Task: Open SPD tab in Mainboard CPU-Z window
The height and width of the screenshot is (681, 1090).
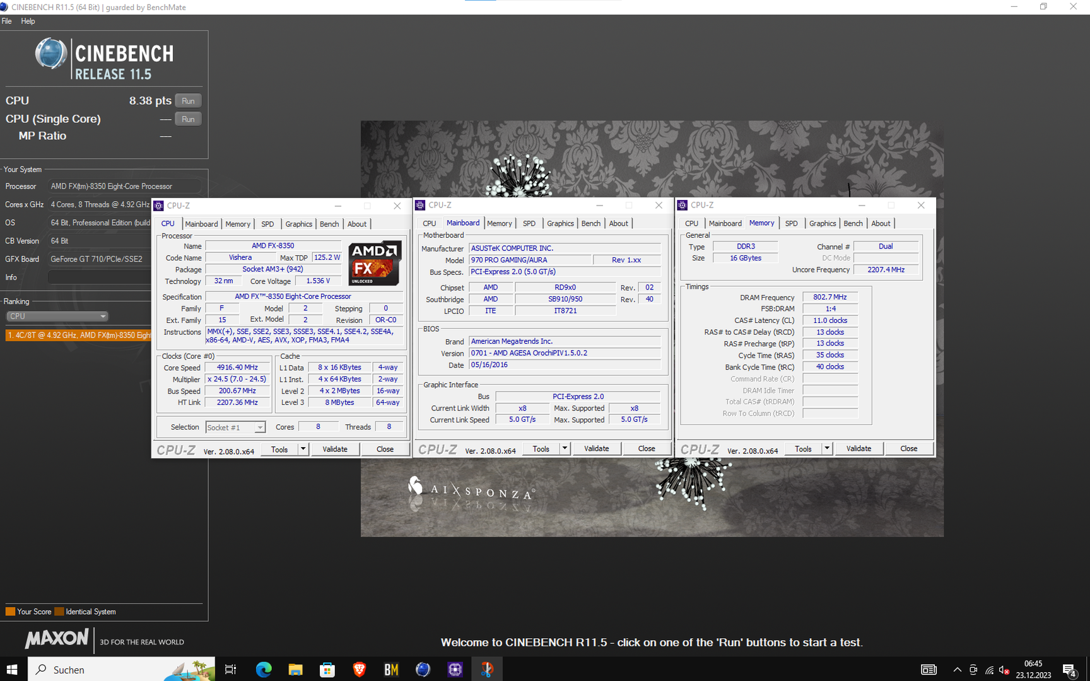Action: pyautogui.click(x=529, y=223)
